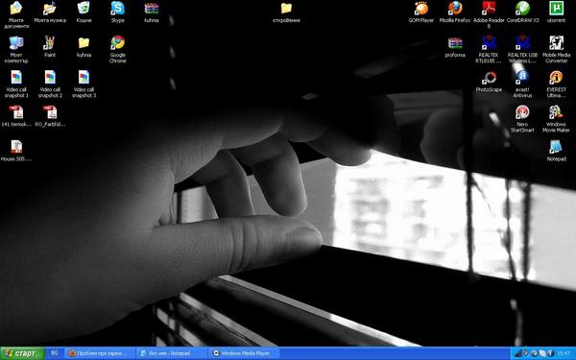Launch Notepad desktop shortcut
576x360 pixels.
[x=556, y=148]
